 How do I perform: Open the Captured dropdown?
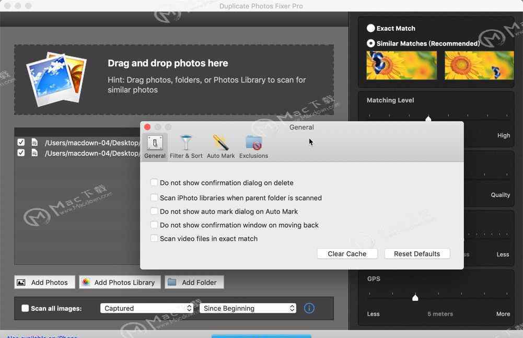(x=147, y=308)
